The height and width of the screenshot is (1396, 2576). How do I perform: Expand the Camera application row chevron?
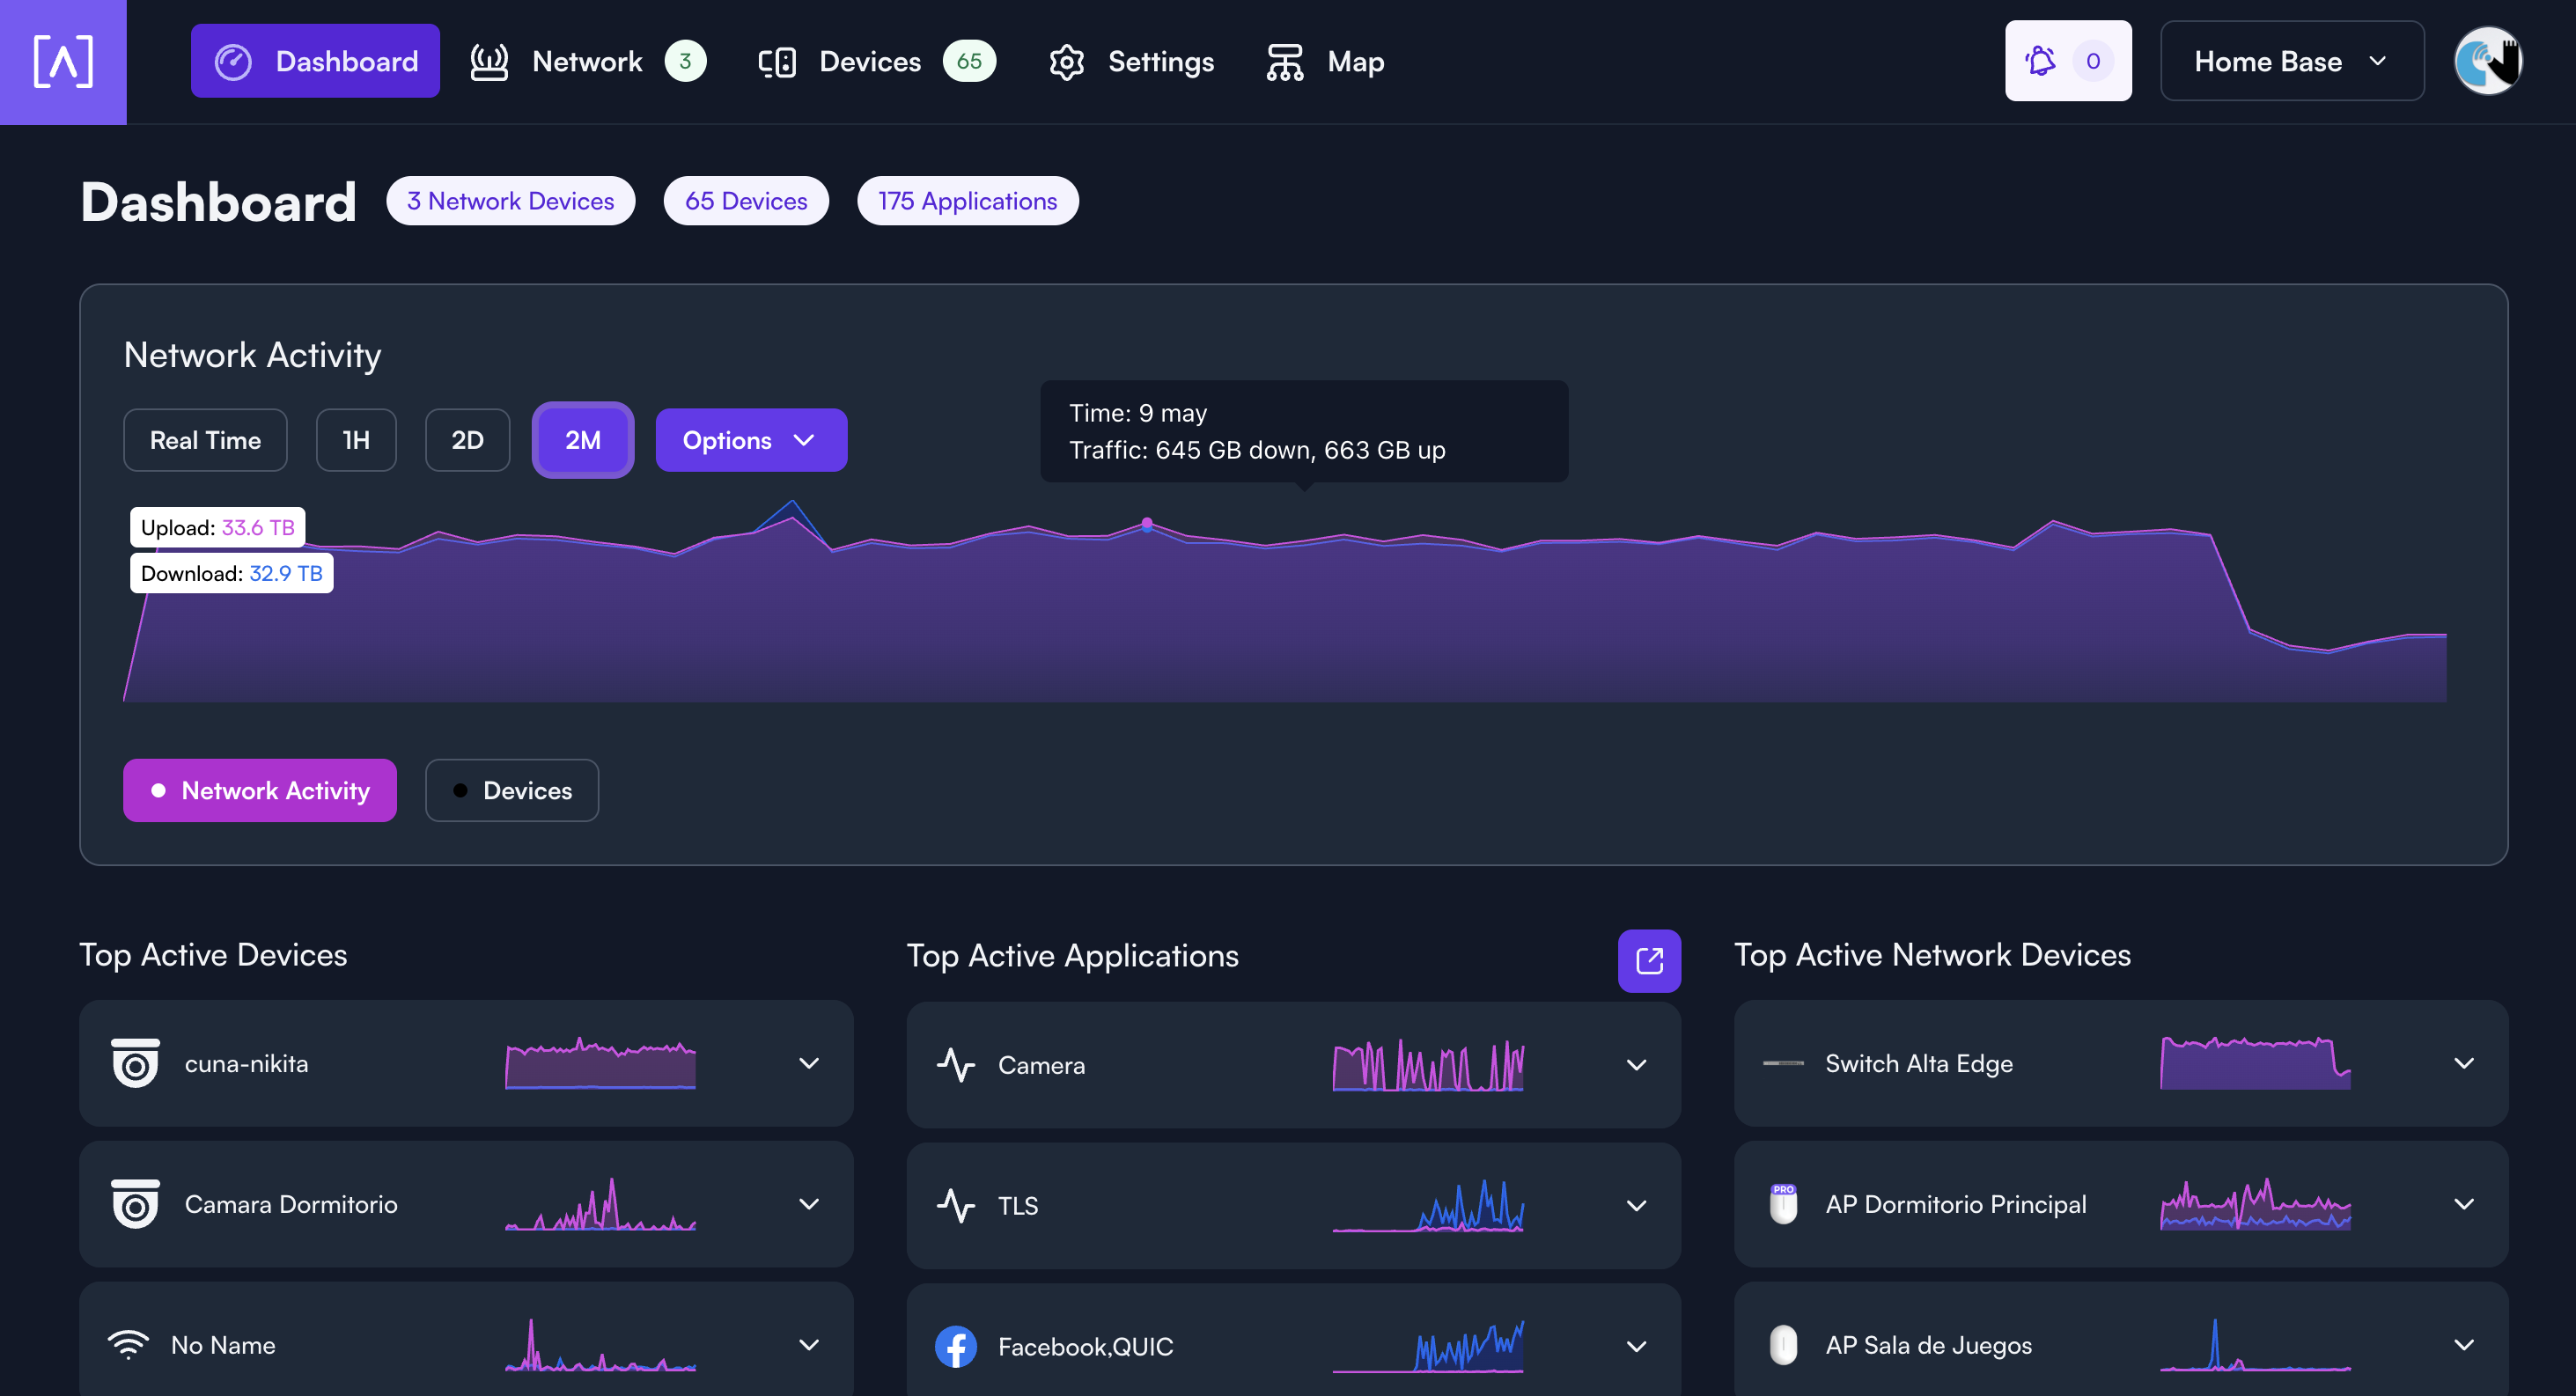[1636, 1065]
